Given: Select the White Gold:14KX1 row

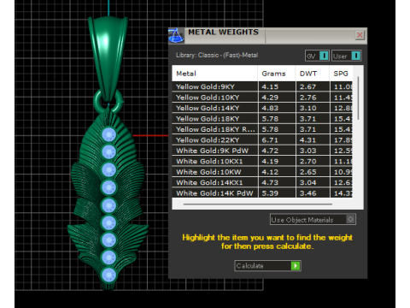Looking at the screenshot, I should [262, 182].
